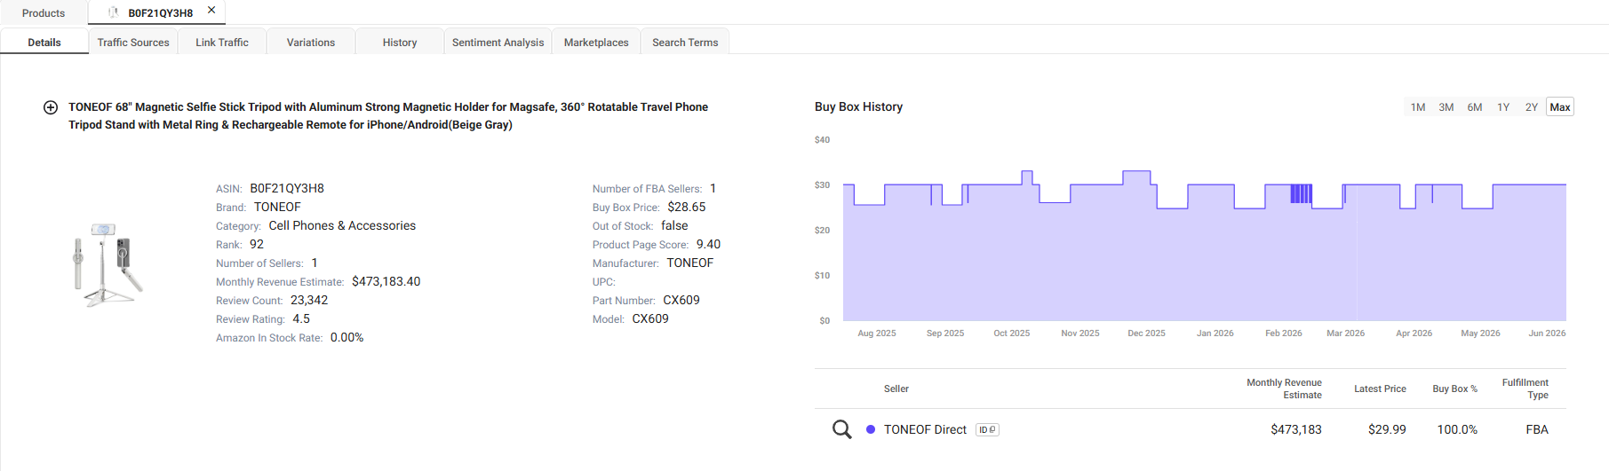The width and height of the screenshot is (1609, 471).
Task: Switch to Traffic Sources tab
Action: coord(133,42)
